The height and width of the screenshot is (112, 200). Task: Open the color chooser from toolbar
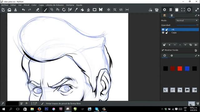point(150,10)
